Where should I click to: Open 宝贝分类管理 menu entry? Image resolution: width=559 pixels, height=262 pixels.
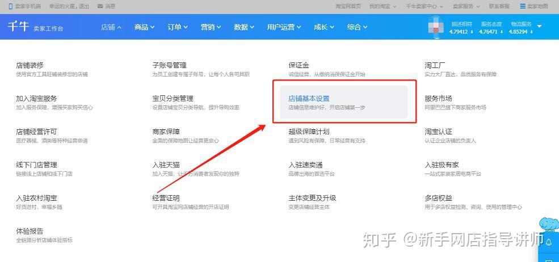pyautogui.click(x=196, y=103)
